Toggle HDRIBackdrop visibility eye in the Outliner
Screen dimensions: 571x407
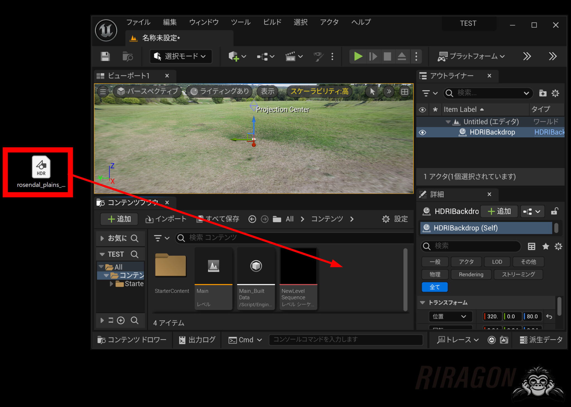click(422, 132)
